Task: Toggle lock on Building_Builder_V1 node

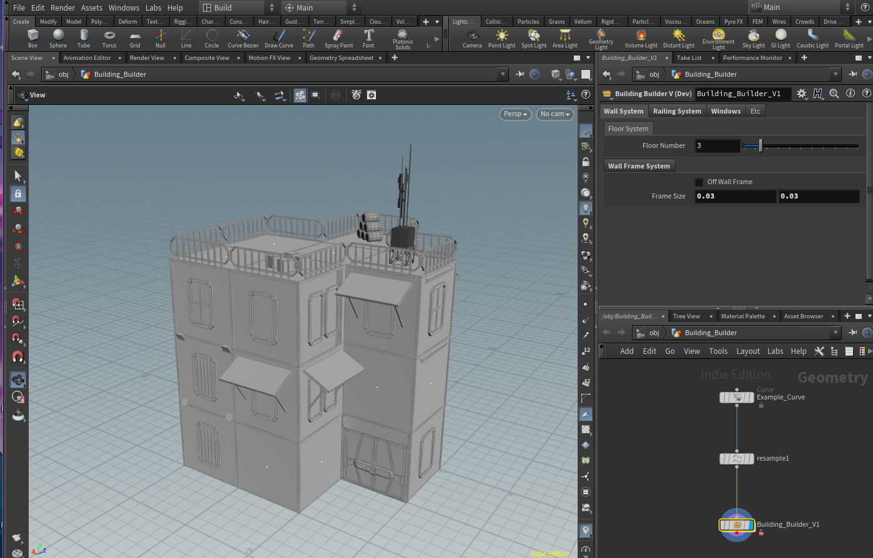Action: pos(761,532)
